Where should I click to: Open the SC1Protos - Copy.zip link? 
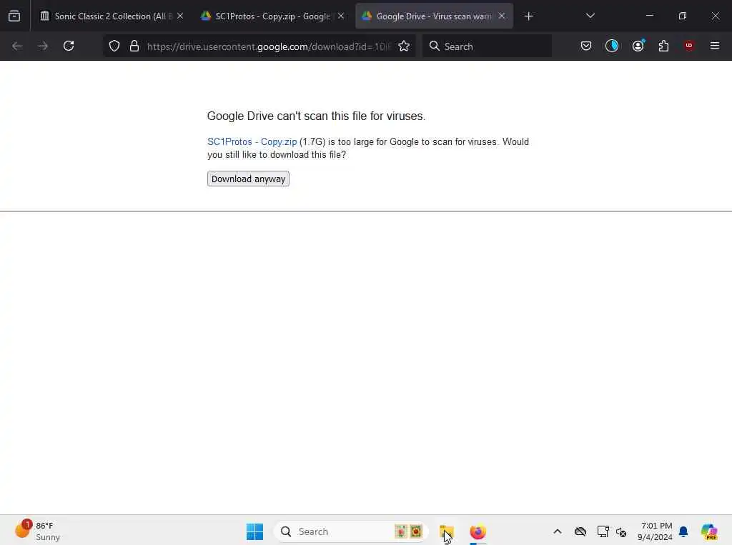coord(252,142)
